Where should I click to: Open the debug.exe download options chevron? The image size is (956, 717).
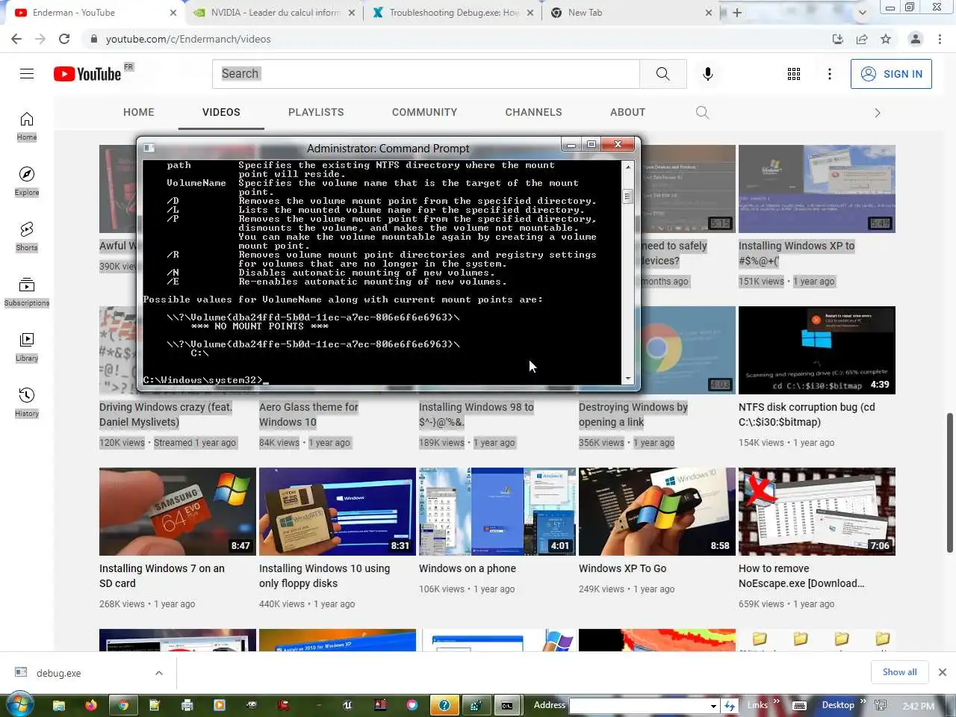[158, 673]
